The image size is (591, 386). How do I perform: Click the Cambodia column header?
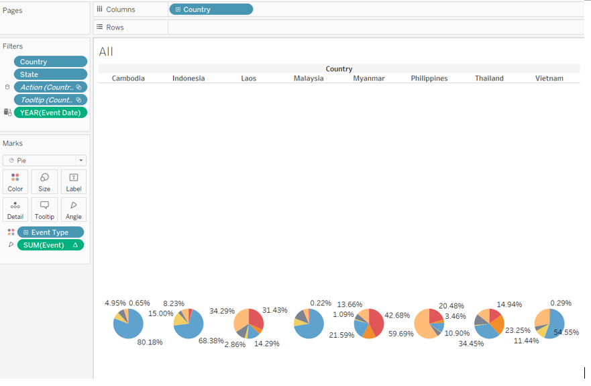tap(128, 79)
